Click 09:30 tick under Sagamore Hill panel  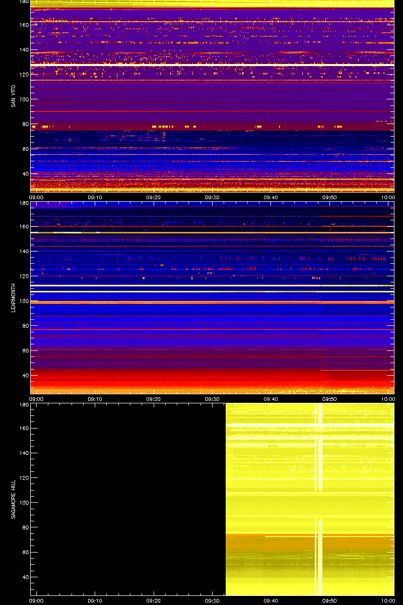[212, 601]
